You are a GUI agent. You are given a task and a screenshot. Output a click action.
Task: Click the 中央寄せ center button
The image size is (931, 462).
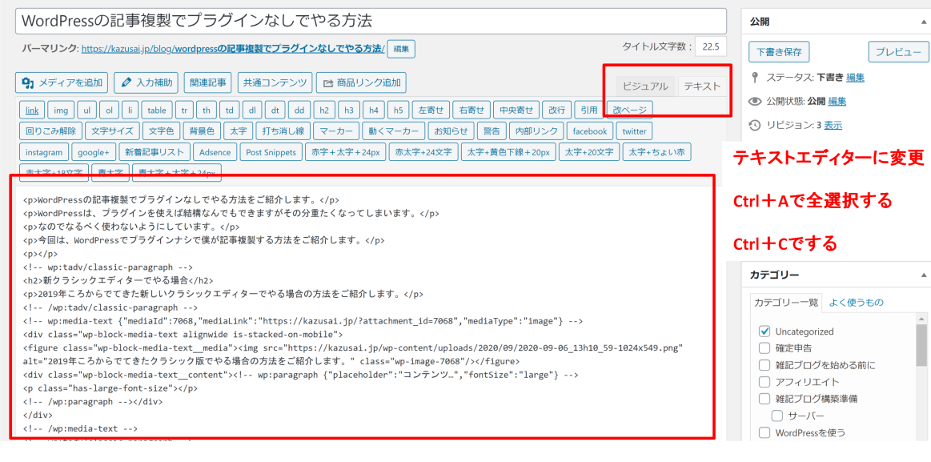516,110
